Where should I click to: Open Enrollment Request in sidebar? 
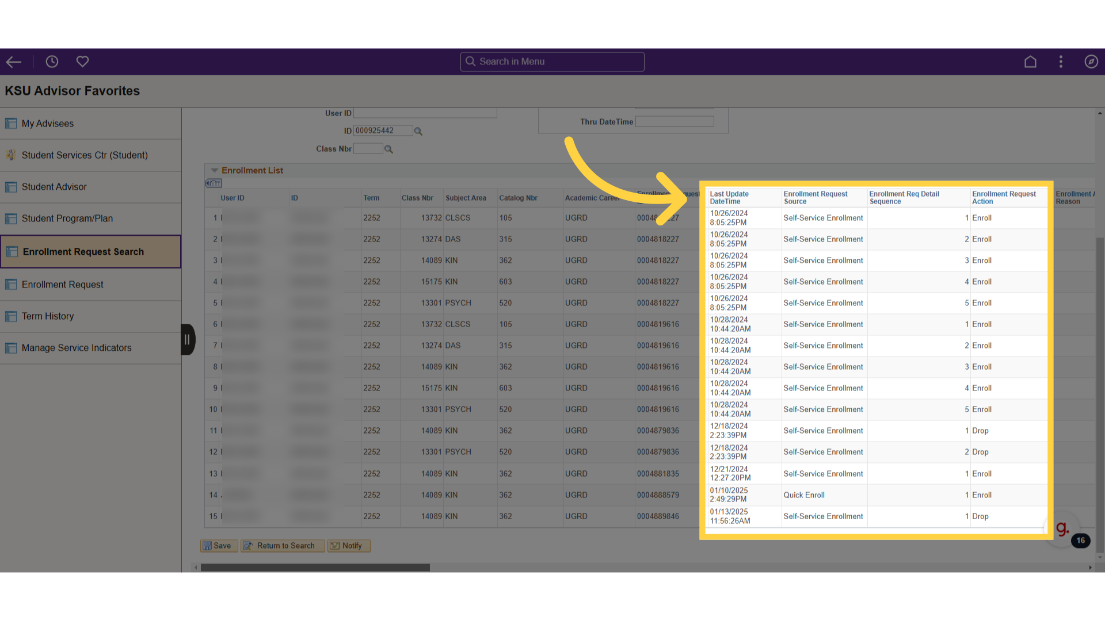pyautogui.click(x=91, y=285)
